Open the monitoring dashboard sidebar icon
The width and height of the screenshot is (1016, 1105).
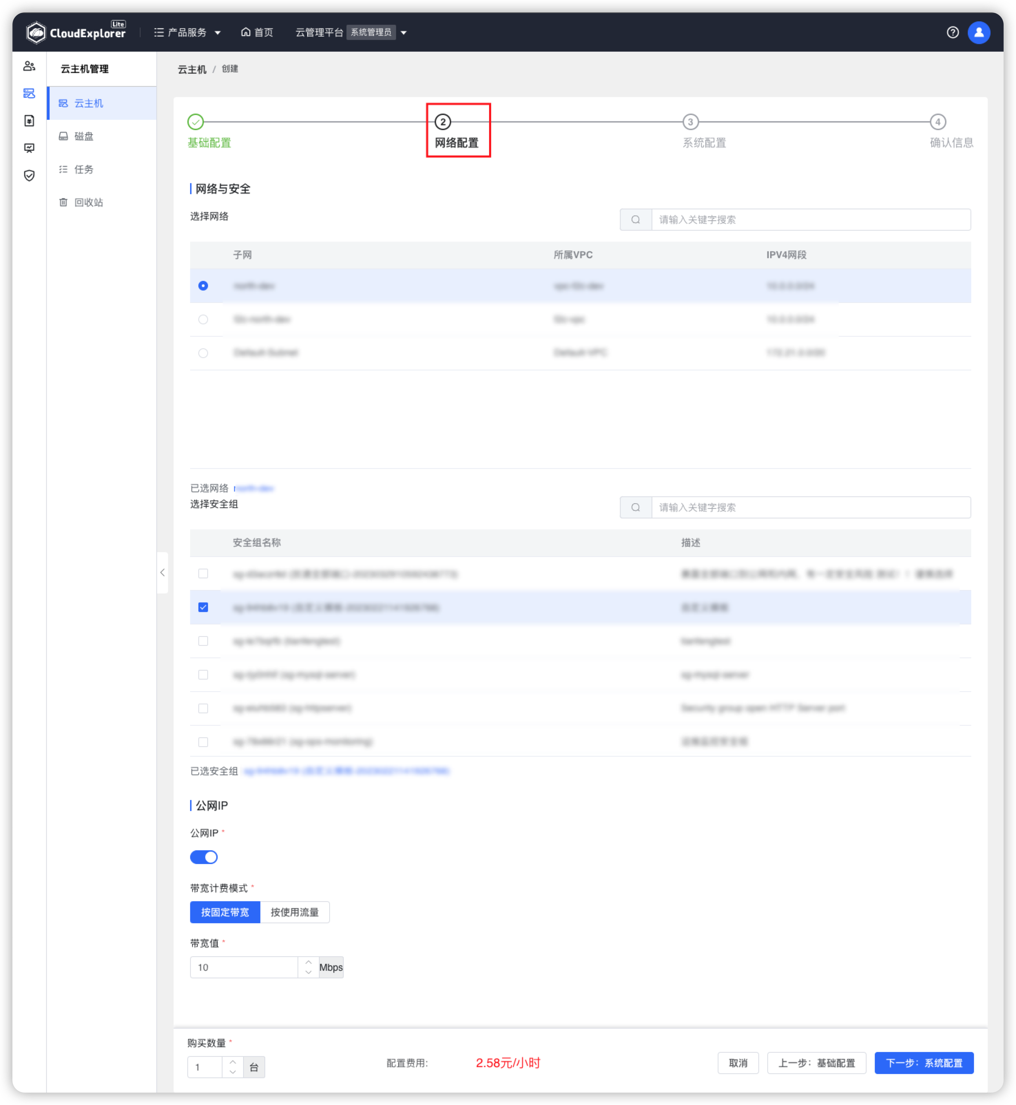(x=29, y=148)
